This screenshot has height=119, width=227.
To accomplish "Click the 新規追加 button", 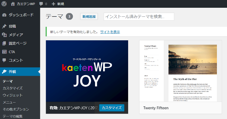I will 89,16.
